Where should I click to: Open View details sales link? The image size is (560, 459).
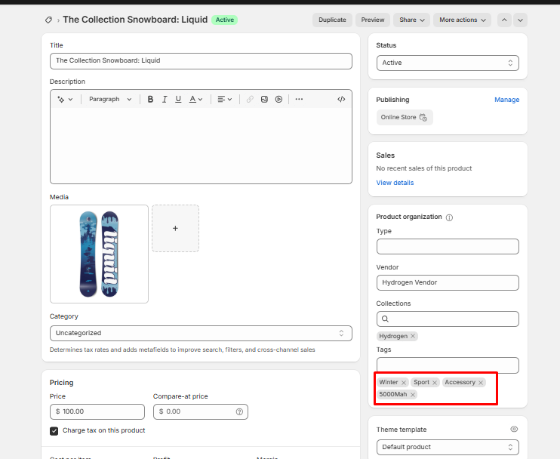tap(395, 183)
